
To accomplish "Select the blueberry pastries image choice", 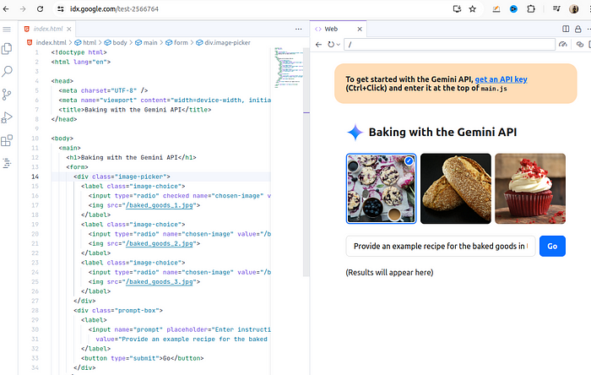I will point(381,188).
